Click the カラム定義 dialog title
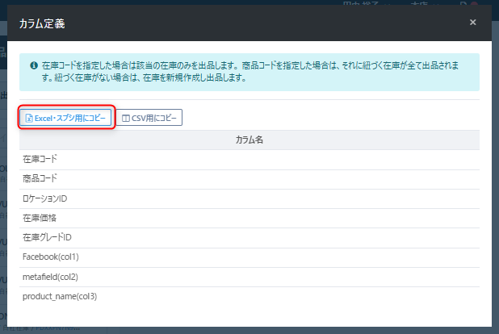Viewport: 499px width, 334px height. (42, 23)
